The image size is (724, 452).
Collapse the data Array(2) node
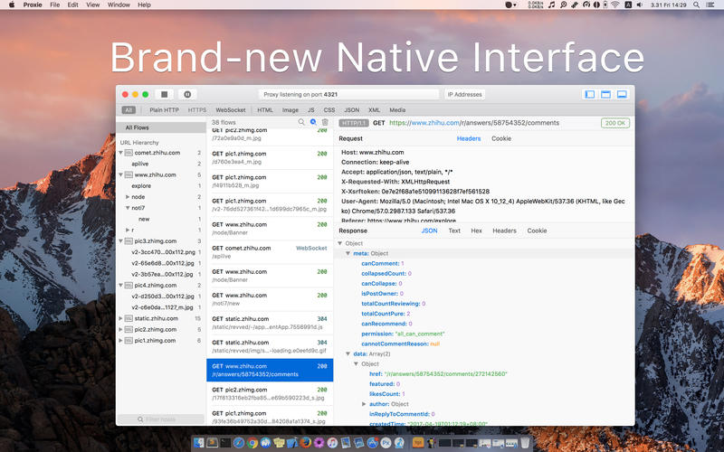click(348, 353)
